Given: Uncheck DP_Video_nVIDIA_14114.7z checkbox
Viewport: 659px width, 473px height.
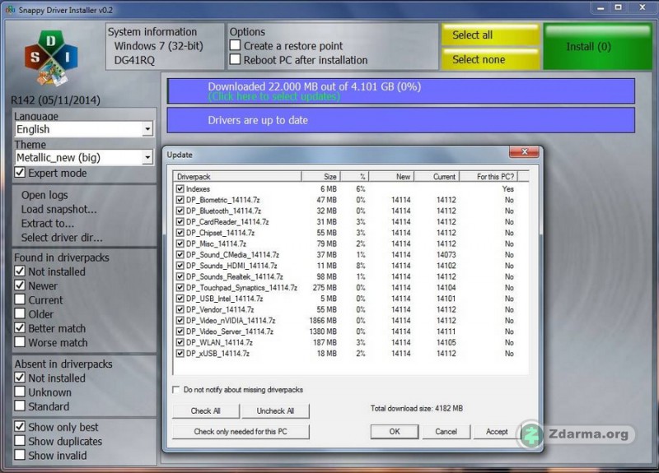Looking at the screenshot, I should pos(180,320).
